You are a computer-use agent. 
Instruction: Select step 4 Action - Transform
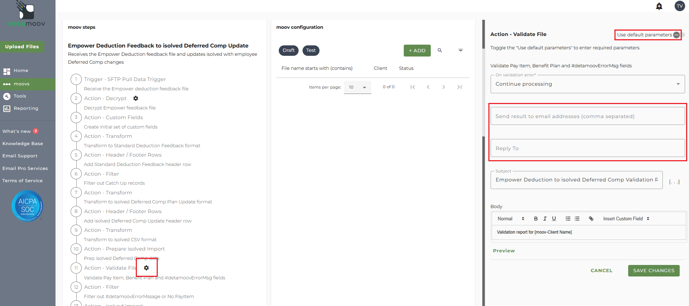coord(108,136)
